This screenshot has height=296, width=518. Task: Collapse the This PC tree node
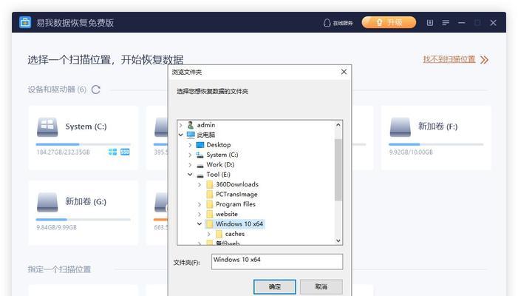point(181,135)
